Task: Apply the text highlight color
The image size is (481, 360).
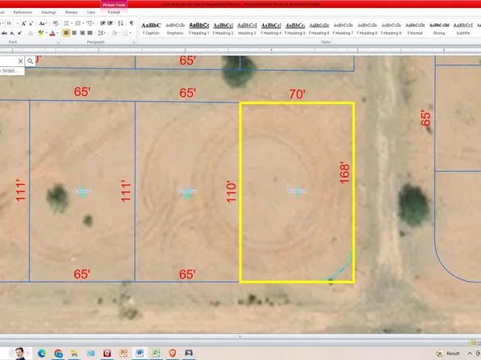Action: coord(40,33)
